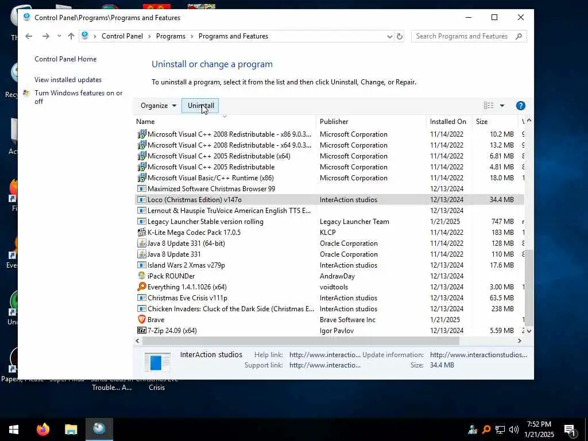Select the iPack ROUNDer icon
The height and width of the screenshot is (441, 588).
141,276
